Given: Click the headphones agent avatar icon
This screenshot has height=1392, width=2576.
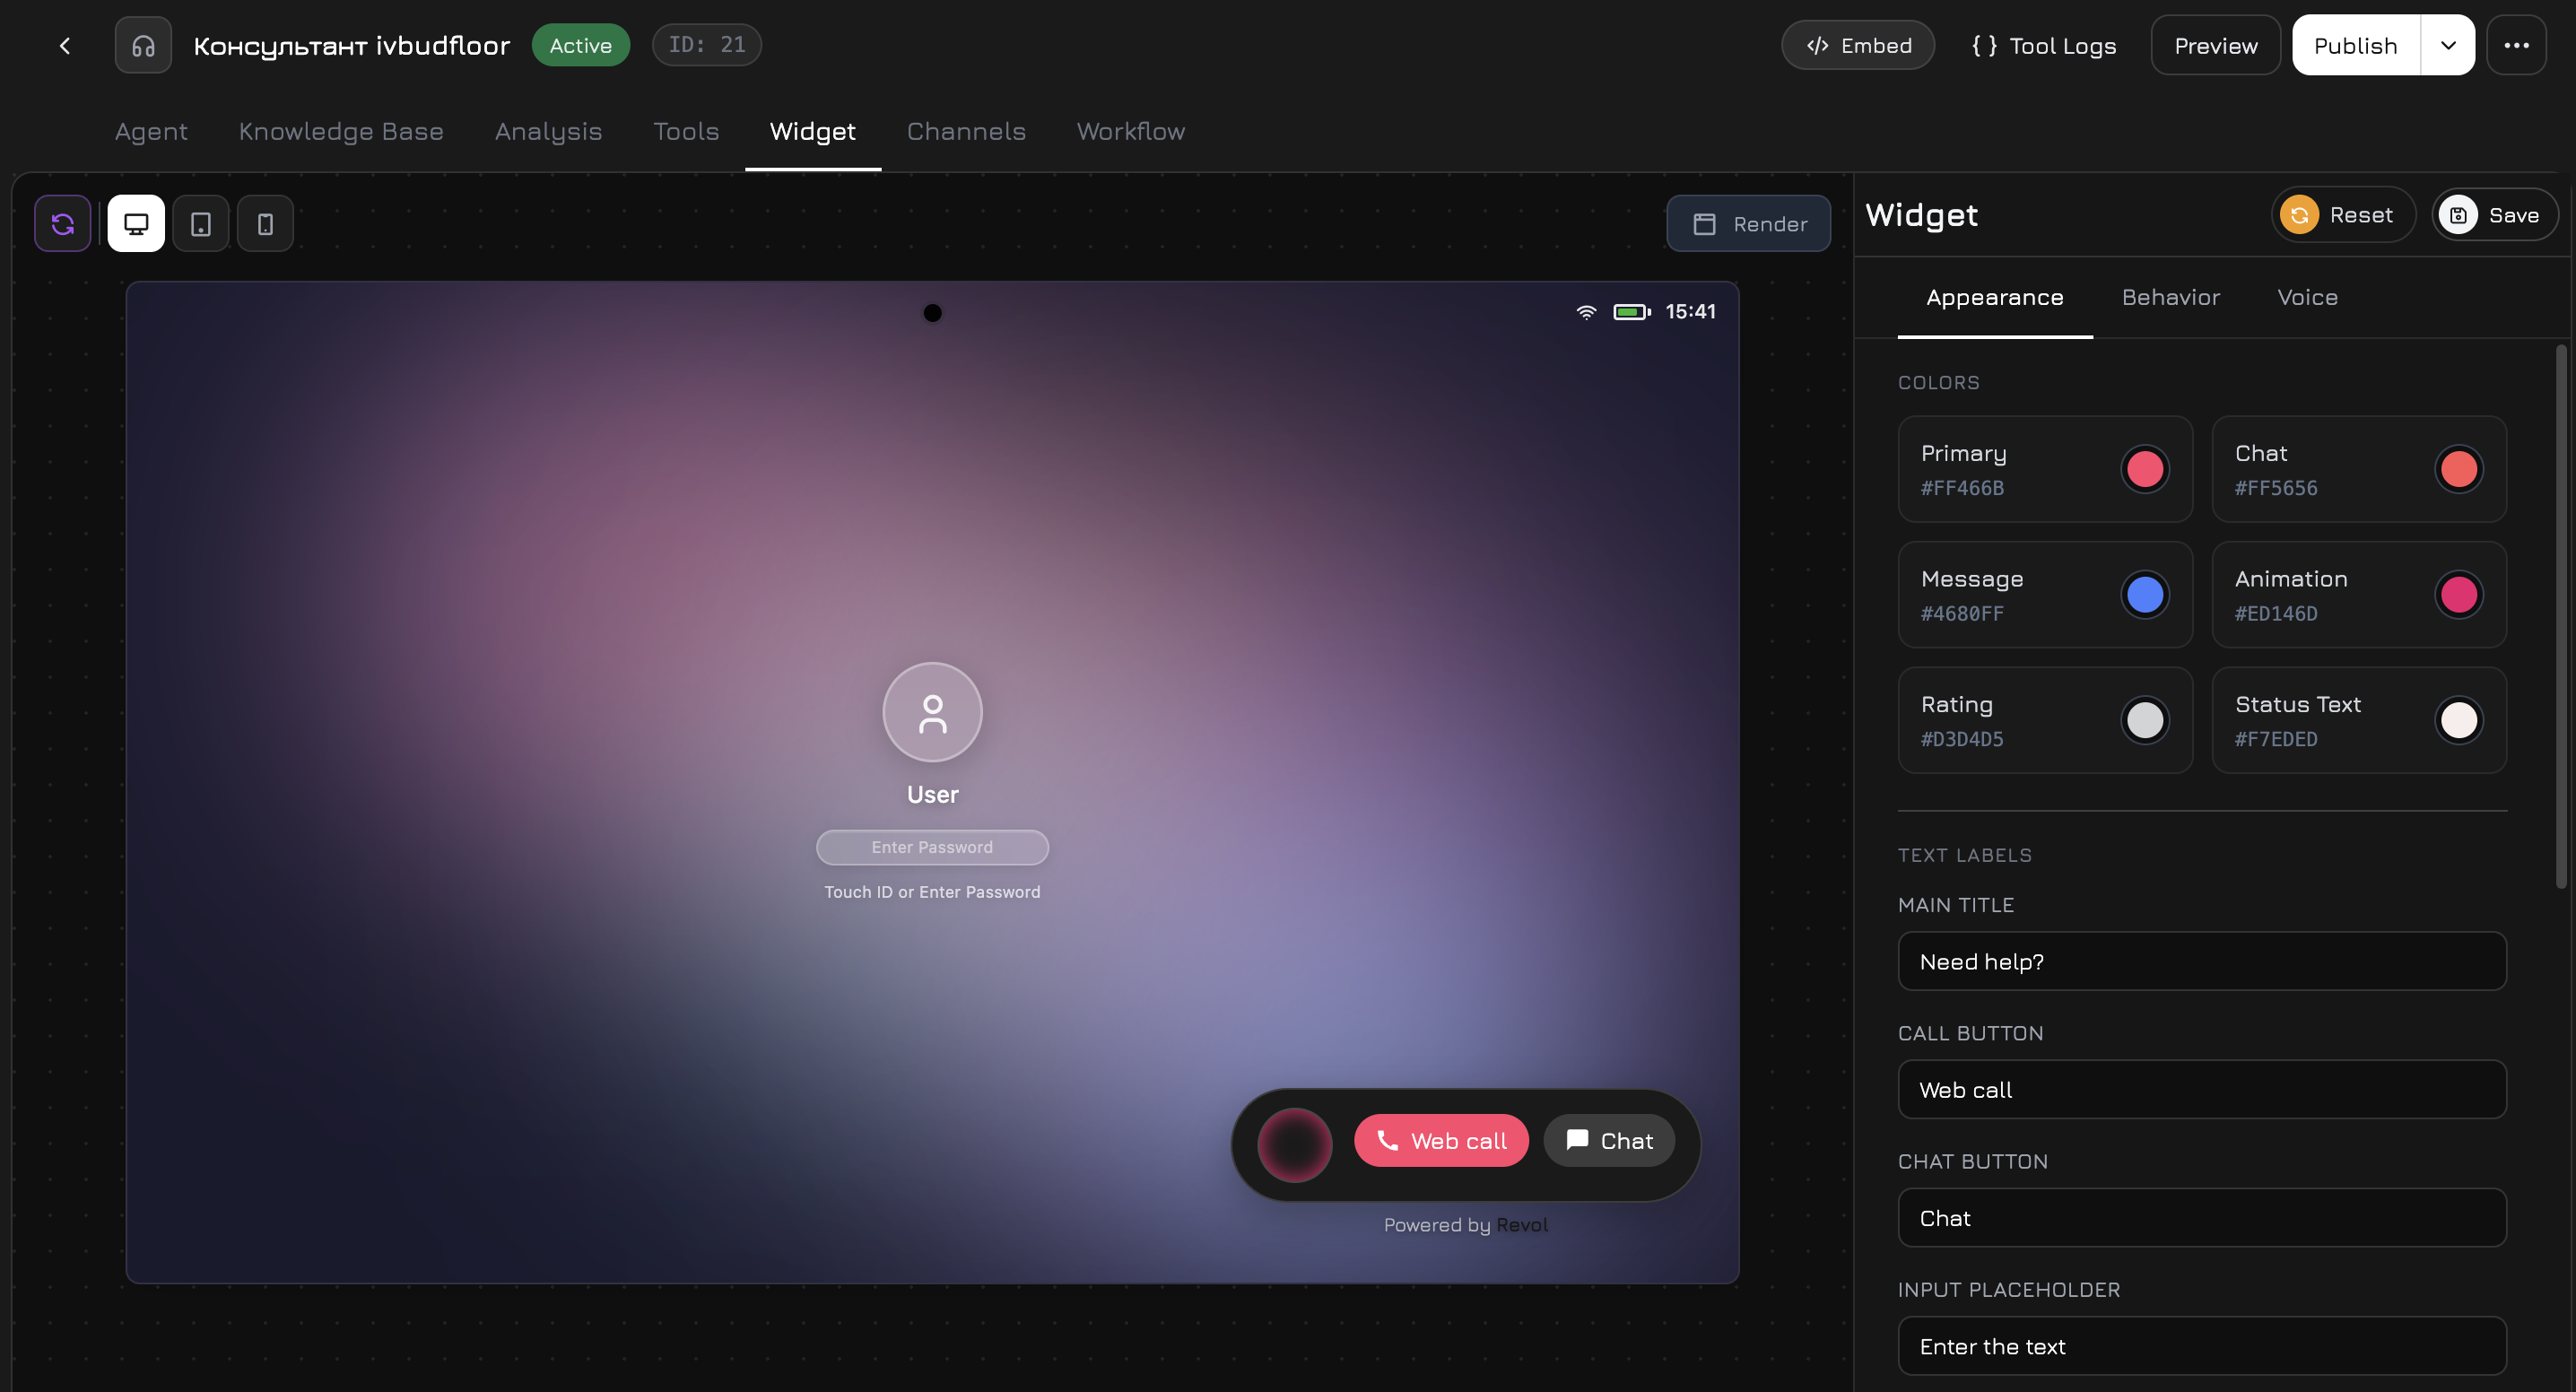Looking at the screenshot, I should (x=143, y=44).
